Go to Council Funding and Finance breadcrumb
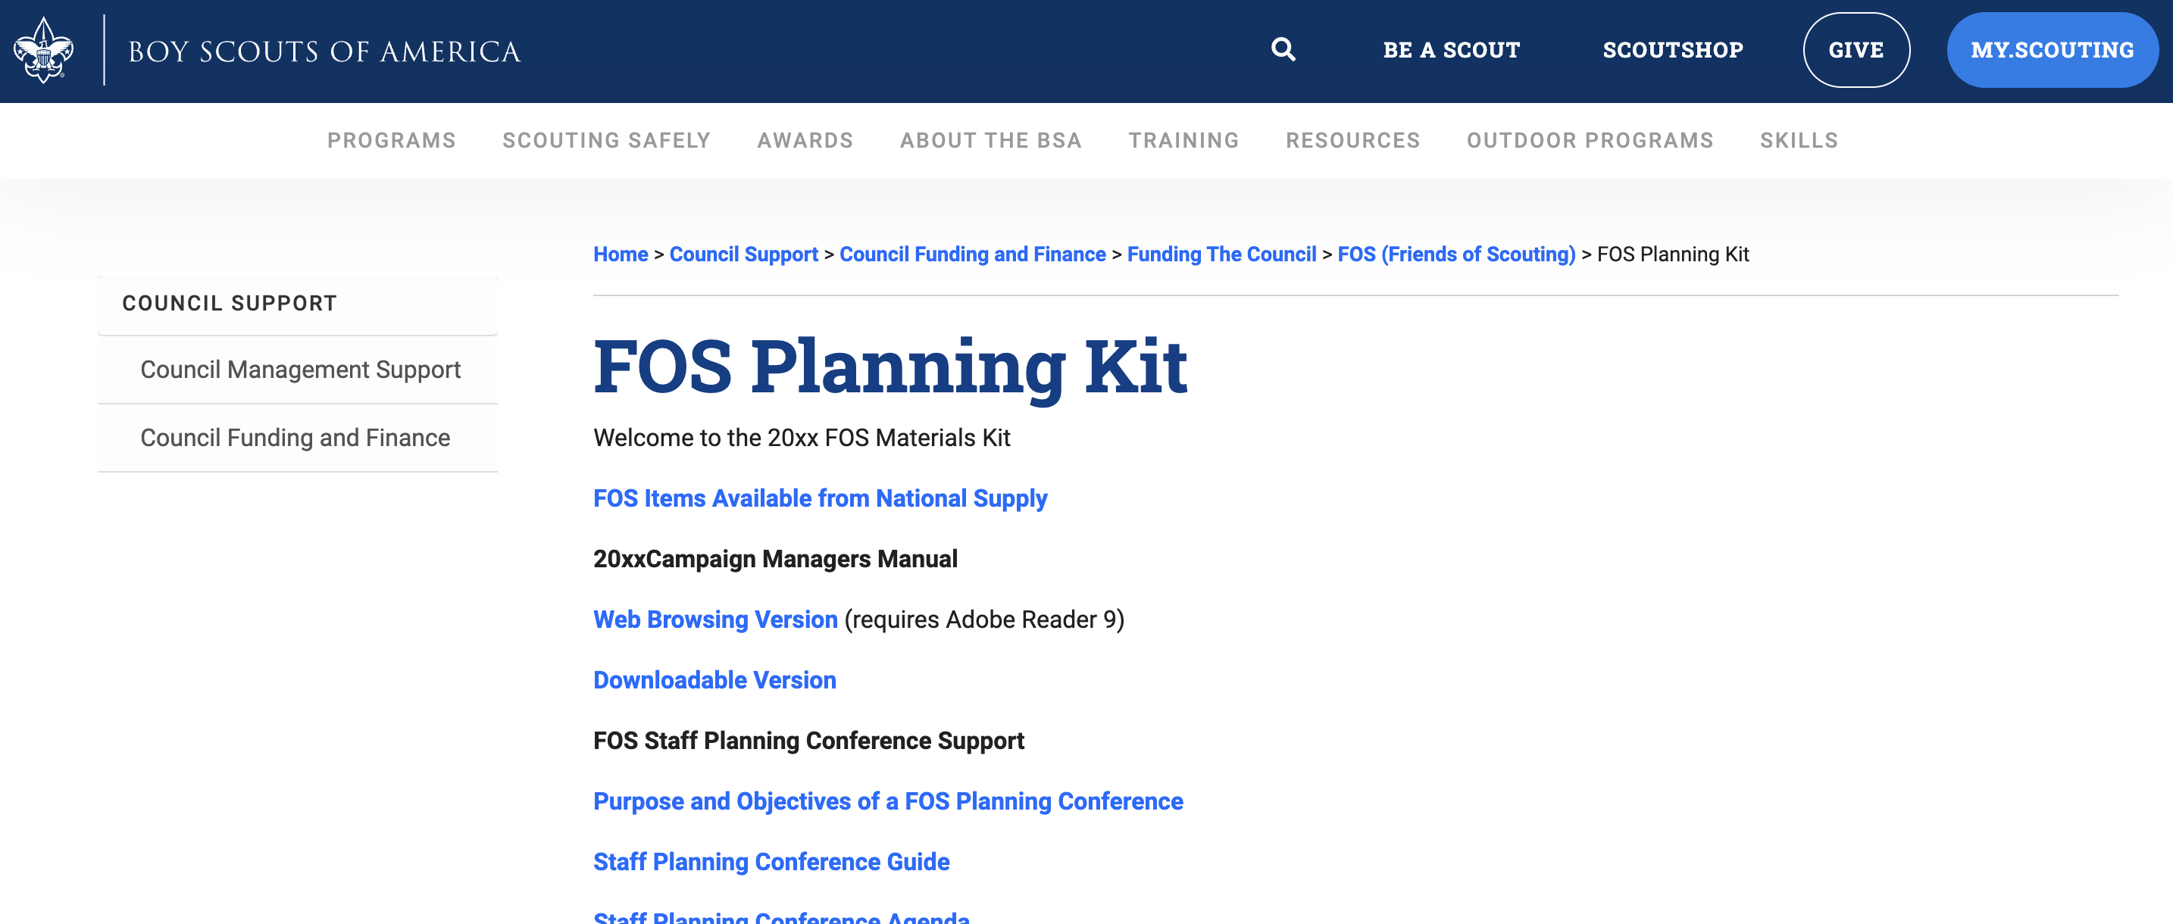Viewport: 2173px width, 924px height. click(972, 254)
